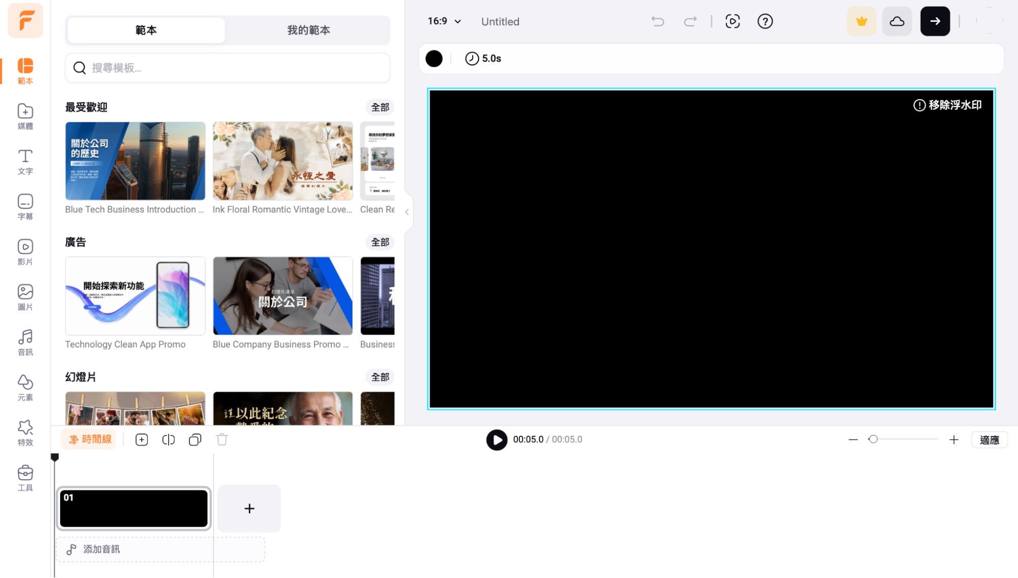Screen dimensions: 1018x578
Task: Click the crown premium upgrade icon
Action: [861, 21]
